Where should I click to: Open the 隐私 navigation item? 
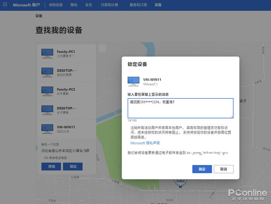[74, 5]
